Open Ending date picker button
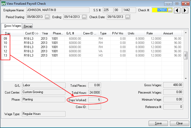191x128 pixels. point(84,17)
